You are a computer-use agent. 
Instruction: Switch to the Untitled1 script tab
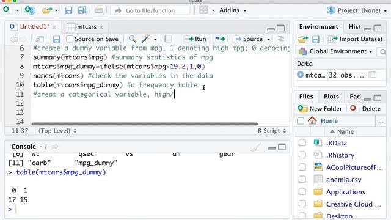click(34, 27)
